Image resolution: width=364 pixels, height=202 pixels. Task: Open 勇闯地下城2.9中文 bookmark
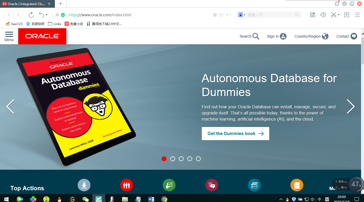pyautogui.click(x=104, y=24)
